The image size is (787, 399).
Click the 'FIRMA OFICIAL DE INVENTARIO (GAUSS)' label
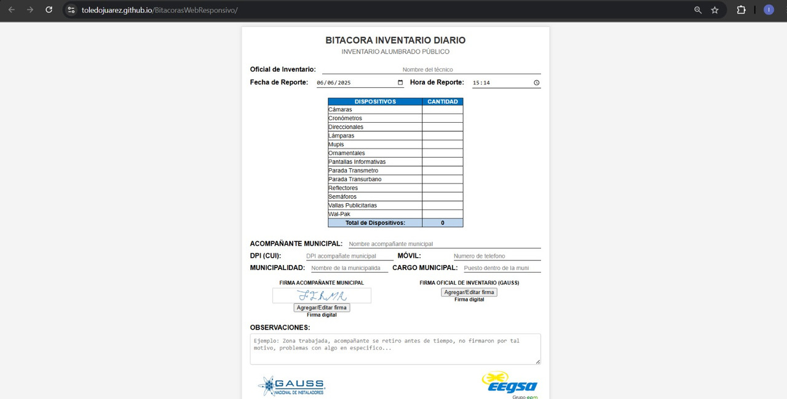click(x=469, y=283)
